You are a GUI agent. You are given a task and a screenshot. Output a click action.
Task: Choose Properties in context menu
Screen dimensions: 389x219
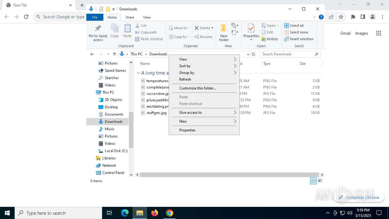coord(204,130)
